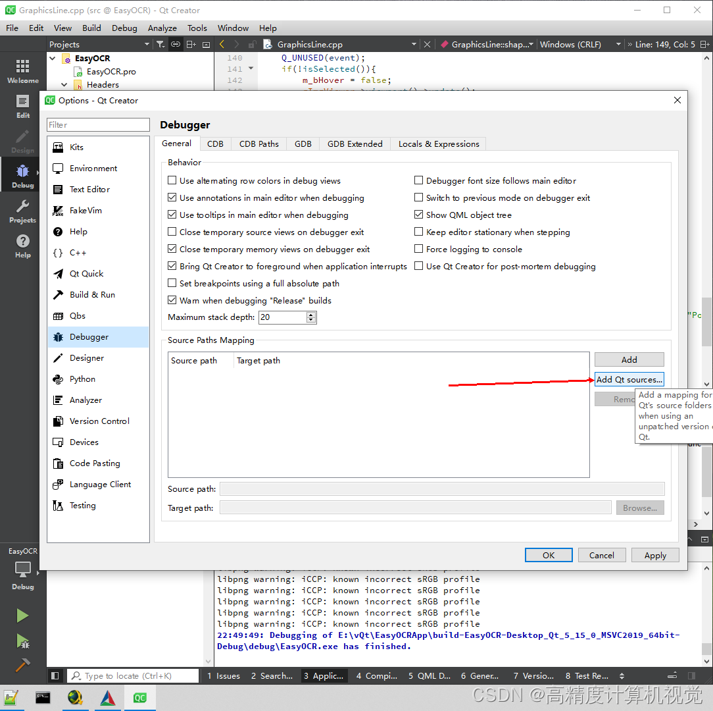Collapse the Headers folder
The image size is (713, 711).
point(64,84)
